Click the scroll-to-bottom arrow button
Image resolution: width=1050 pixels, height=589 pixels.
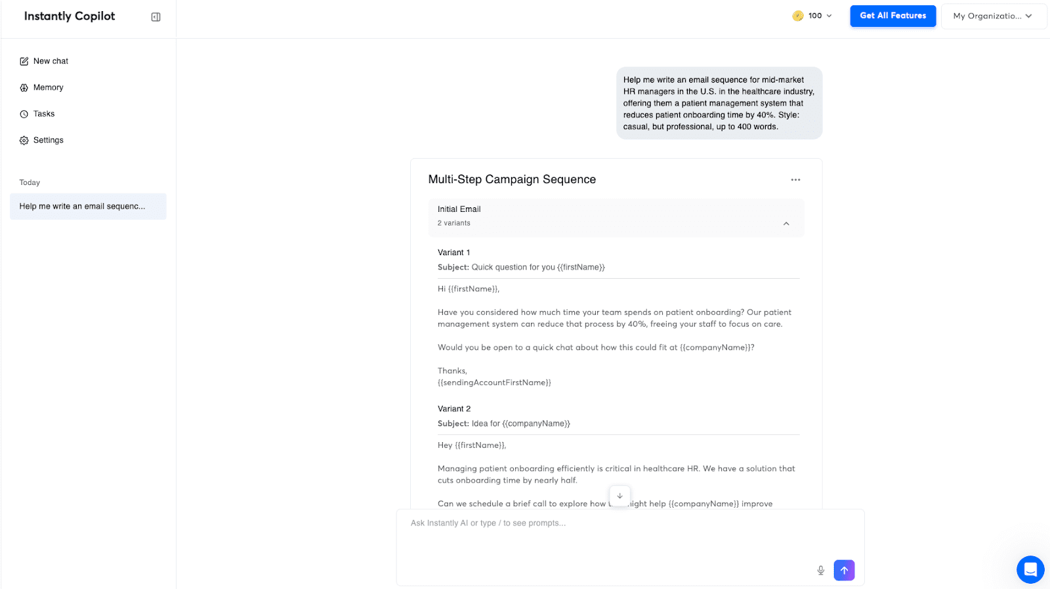619,496
